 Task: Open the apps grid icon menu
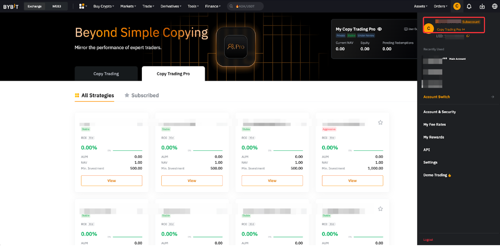click(82, 6)
